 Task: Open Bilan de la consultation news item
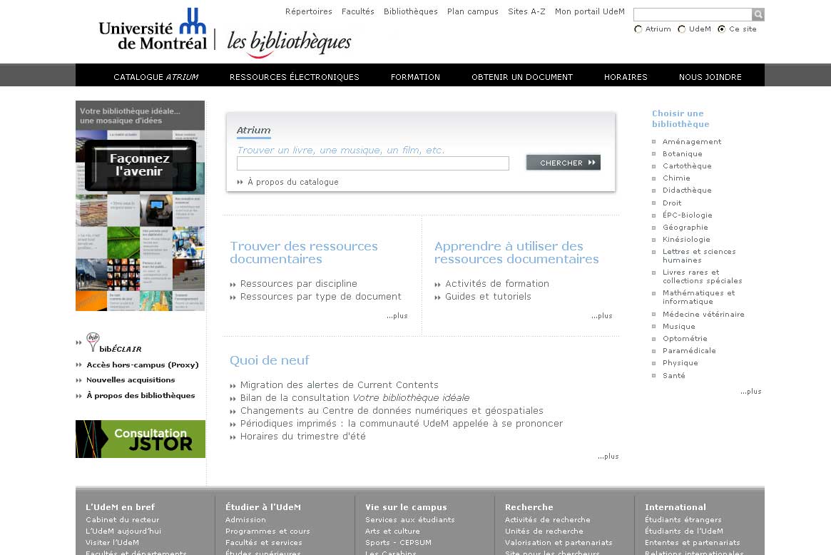[x=355, y=397]
